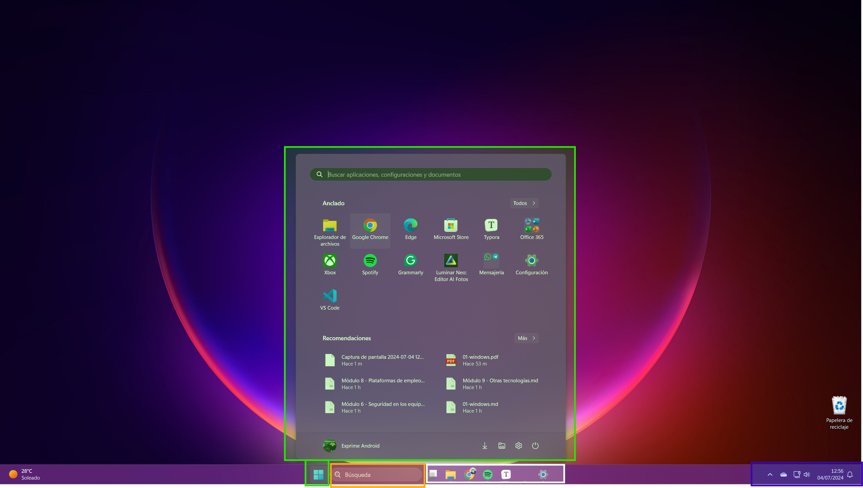Expand Todos apps list
This screenshot has width=863, height=488.
tap(524, 203)
